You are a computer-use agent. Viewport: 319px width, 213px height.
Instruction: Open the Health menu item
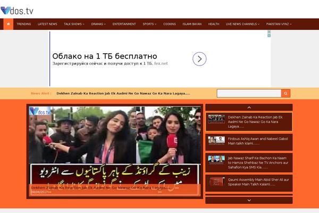pos(214,24)
